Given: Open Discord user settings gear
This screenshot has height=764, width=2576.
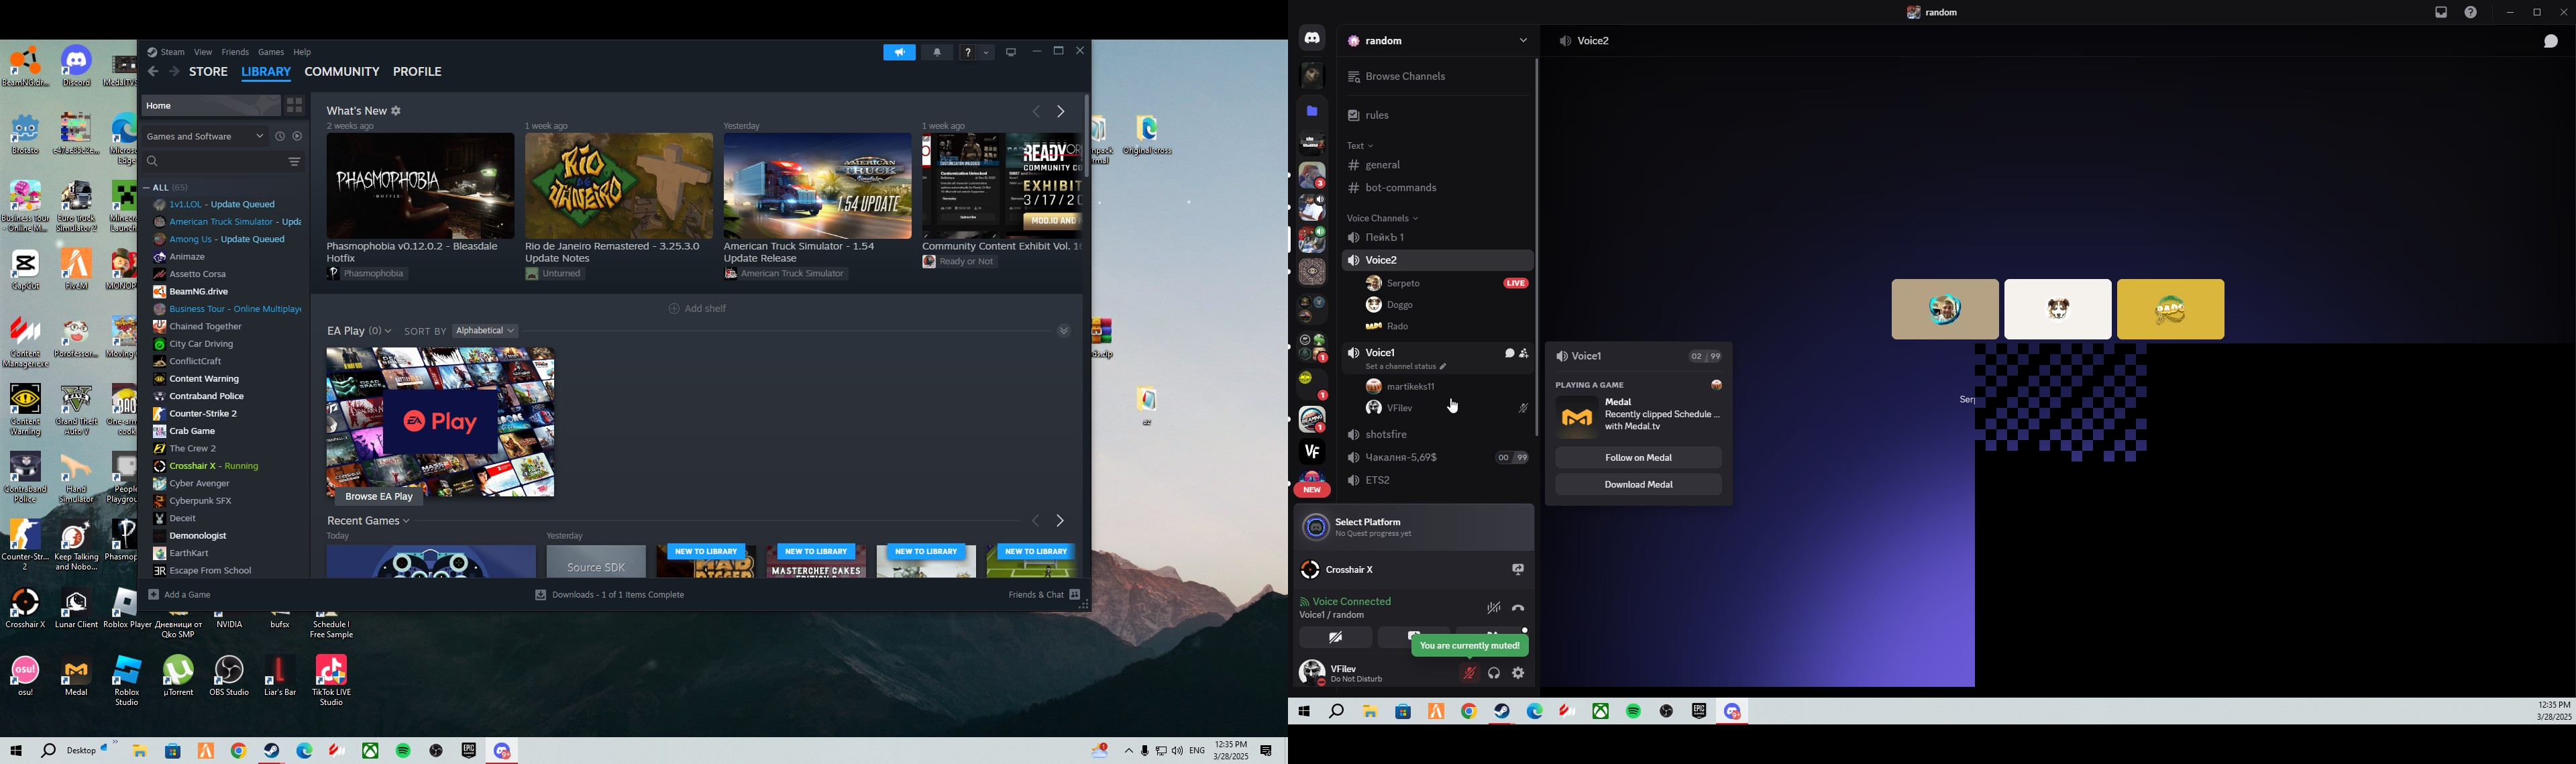Looking at the screenshot, I should click(x=1519, y=673).
